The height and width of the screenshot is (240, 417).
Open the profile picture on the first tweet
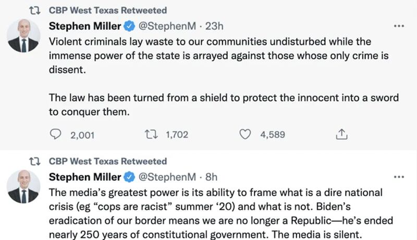(x=23, y=36)
